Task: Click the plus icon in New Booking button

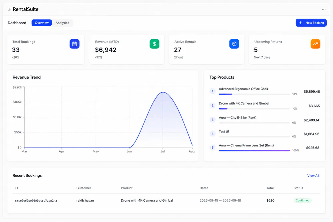Action: click(300, 23)
